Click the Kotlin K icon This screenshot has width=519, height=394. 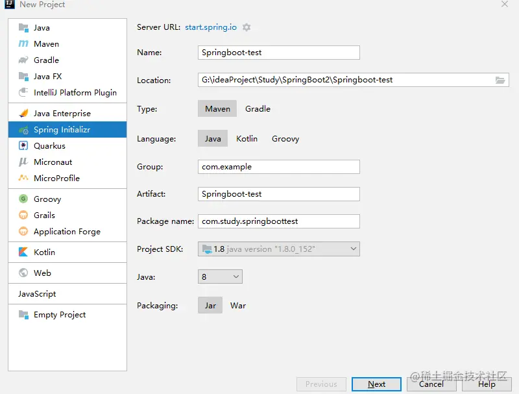[x=23, y=252]
